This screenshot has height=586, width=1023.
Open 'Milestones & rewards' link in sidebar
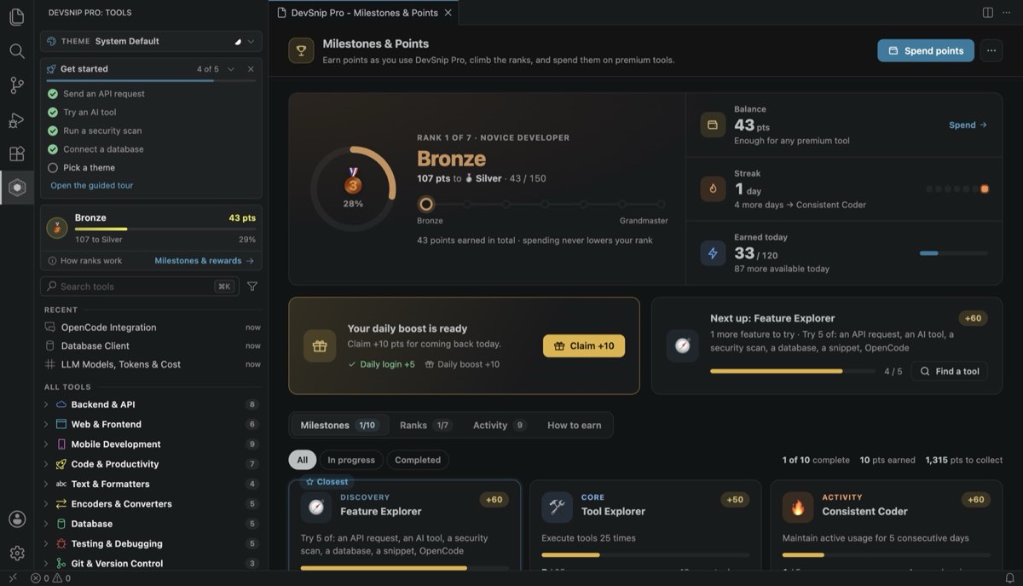[x=204, y=261]
